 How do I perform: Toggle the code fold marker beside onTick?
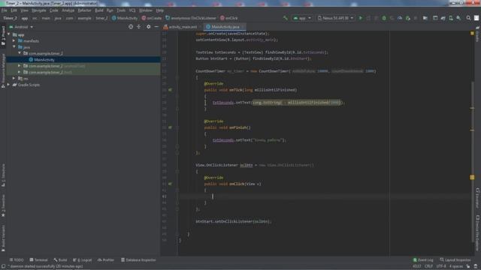coord(177,96)
